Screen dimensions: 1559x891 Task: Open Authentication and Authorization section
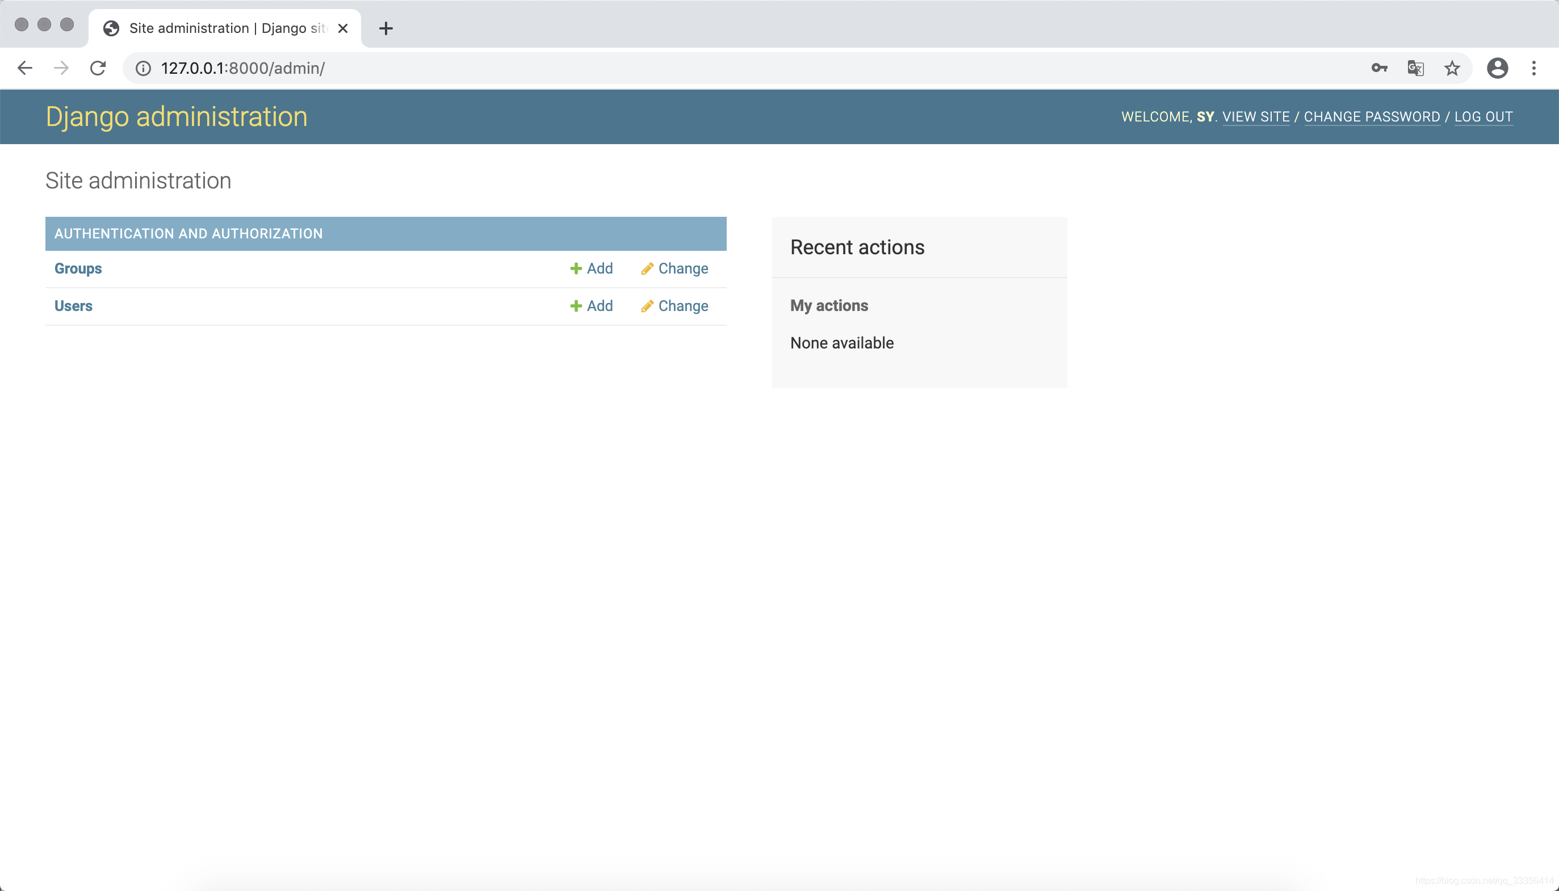(188, 233)
